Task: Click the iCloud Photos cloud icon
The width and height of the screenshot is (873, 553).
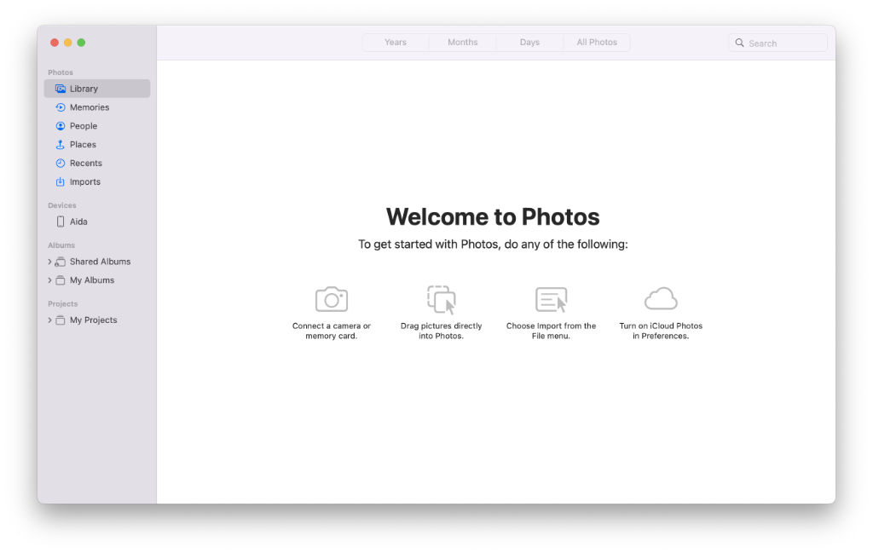Action: (x=661, y=298)
